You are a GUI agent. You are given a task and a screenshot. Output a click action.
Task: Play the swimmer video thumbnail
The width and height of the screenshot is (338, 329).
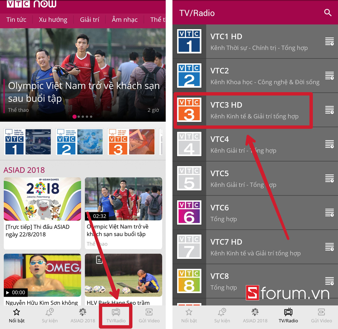42,275
